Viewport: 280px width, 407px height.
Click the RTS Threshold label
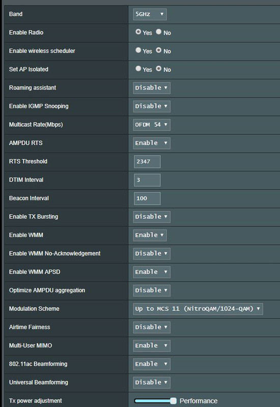[x=28, y=161]
